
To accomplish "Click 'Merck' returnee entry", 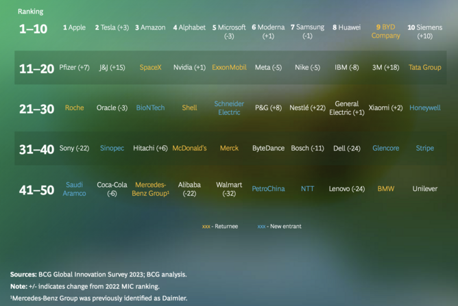I will pyautogui.click(x=229, y=148).
